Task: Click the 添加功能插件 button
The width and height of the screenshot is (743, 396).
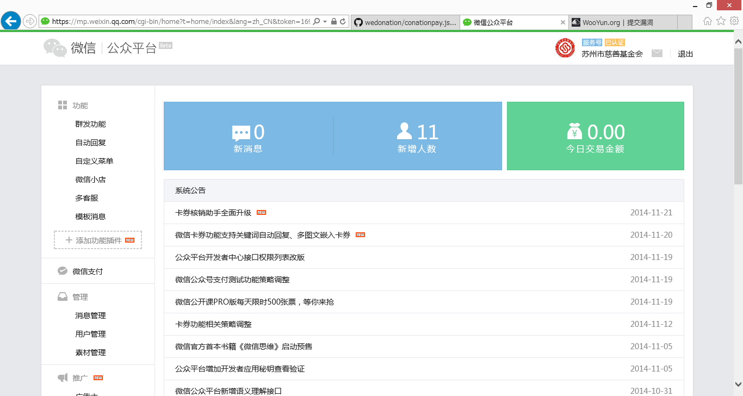Action: click(98, 240)
